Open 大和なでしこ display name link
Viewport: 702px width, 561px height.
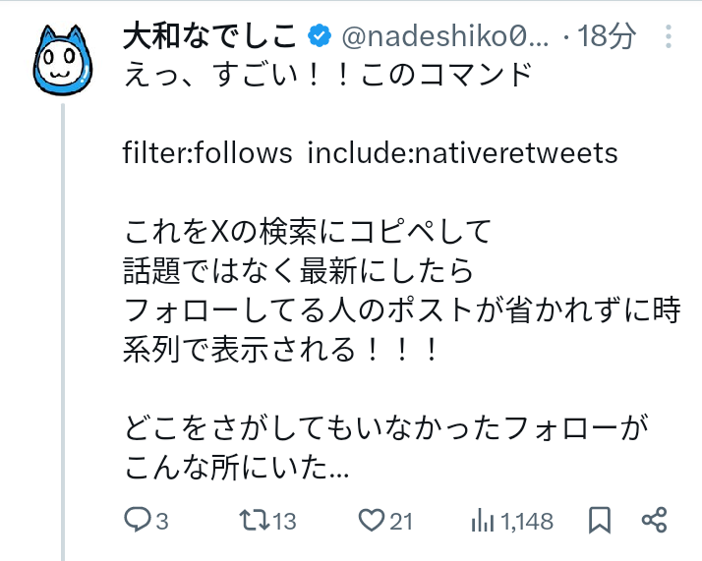[208, 38]
